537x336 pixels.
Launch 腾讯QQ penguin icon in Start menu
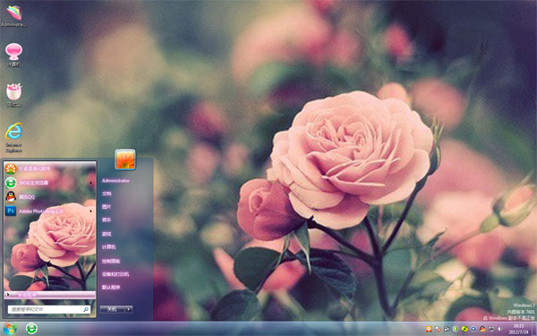(x=49, y=197)
